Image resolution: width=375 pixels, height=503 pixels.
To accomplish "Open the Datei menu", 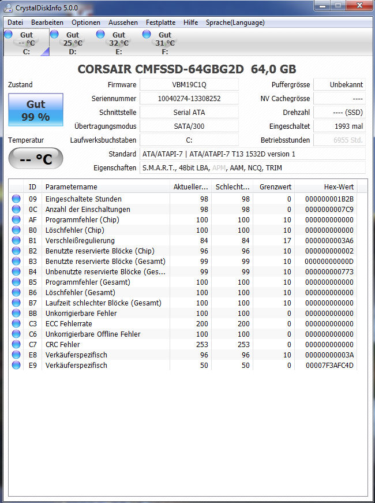I will click(16, 23).
